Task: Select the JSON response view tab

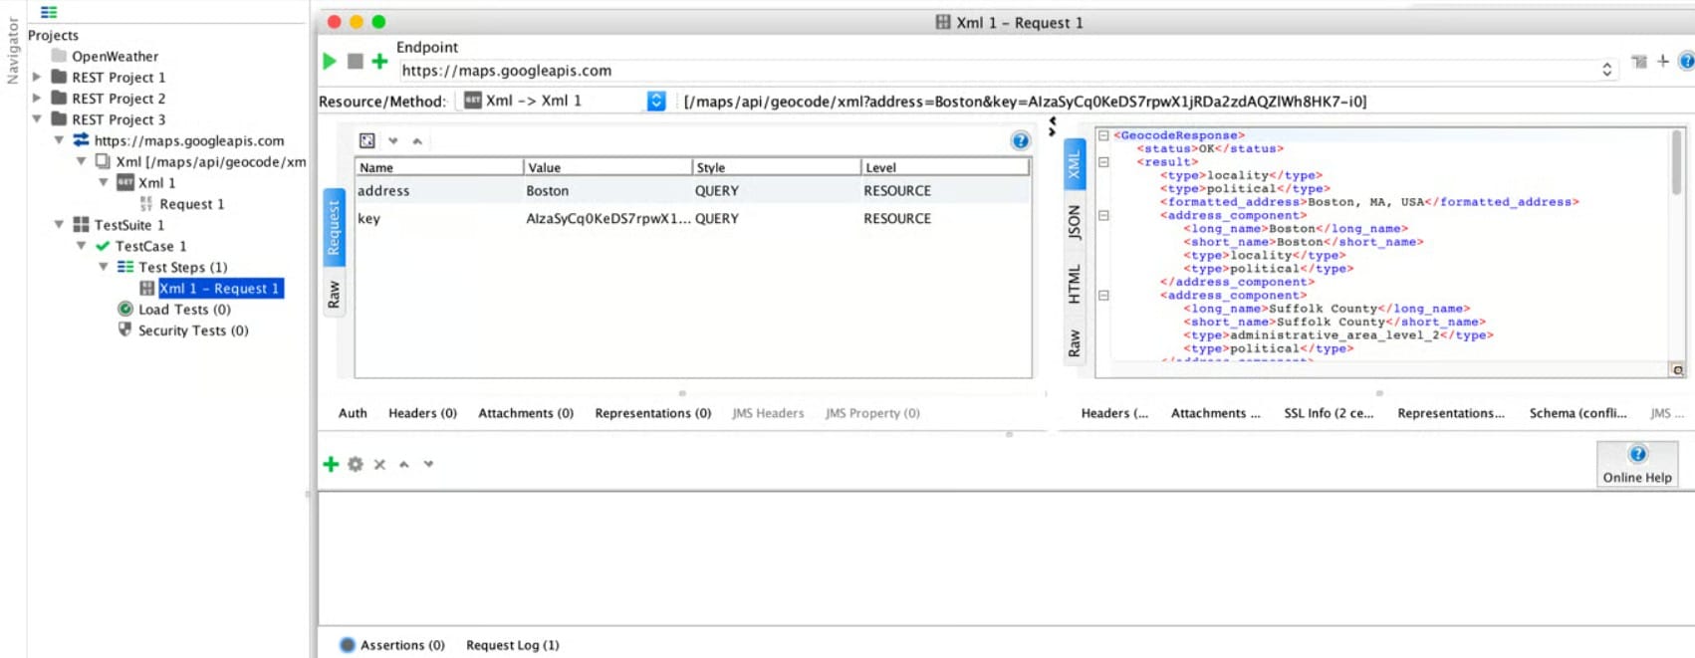Action: [1074, 223]
